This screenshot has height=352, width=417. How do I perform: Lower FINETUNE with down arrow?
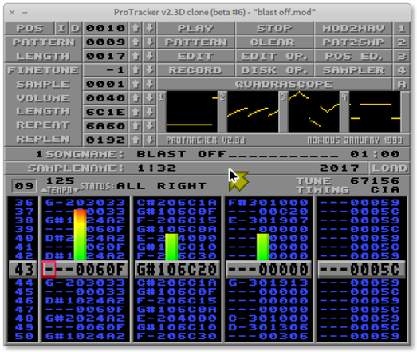(150, 70)
